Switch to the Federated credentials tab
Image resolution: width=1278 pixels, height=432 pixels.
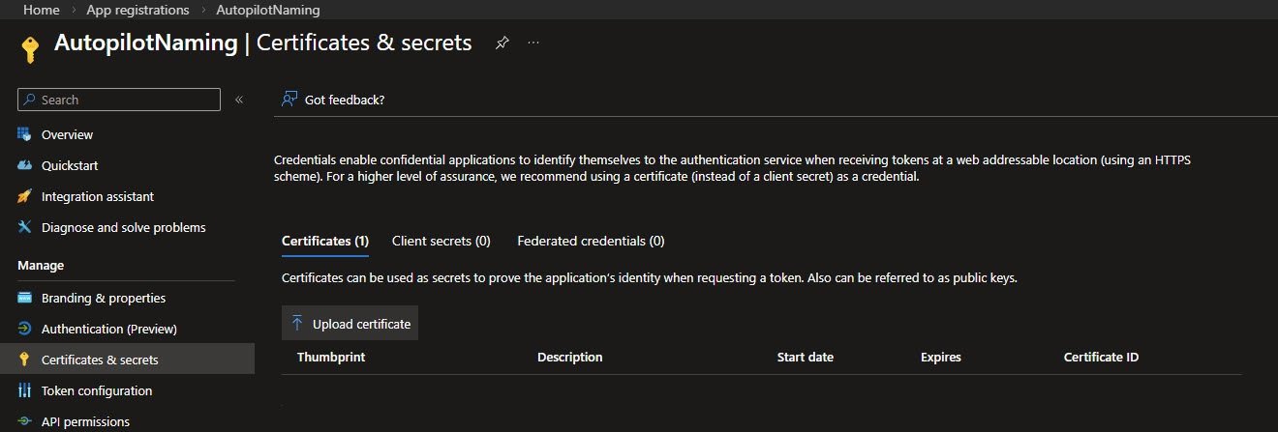coord(591,241)
